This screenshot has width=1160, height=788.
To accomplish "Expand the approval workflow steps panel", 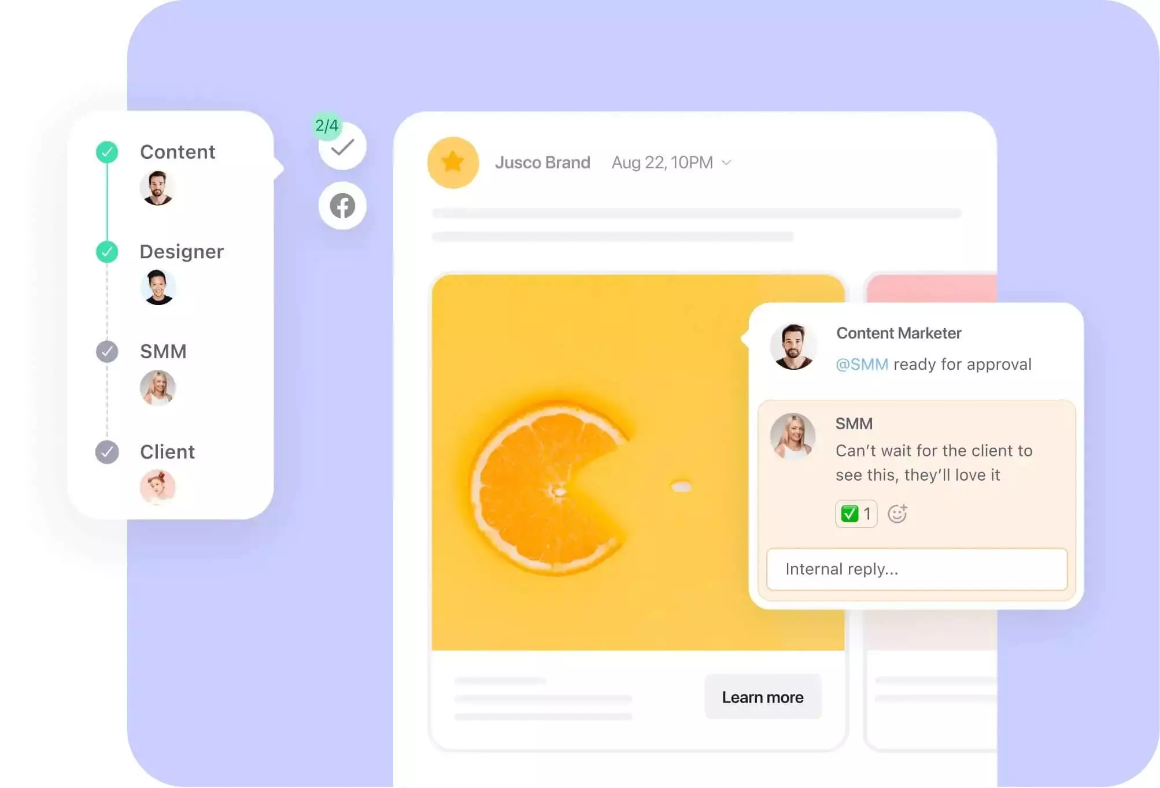I will coord(342,146).
